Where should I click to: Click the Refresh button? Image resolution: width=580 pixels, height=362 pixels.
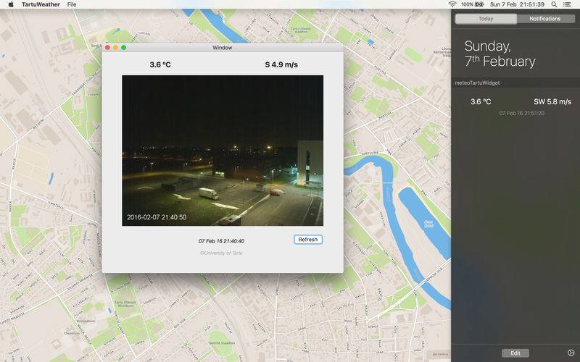(x=308, y=240)
